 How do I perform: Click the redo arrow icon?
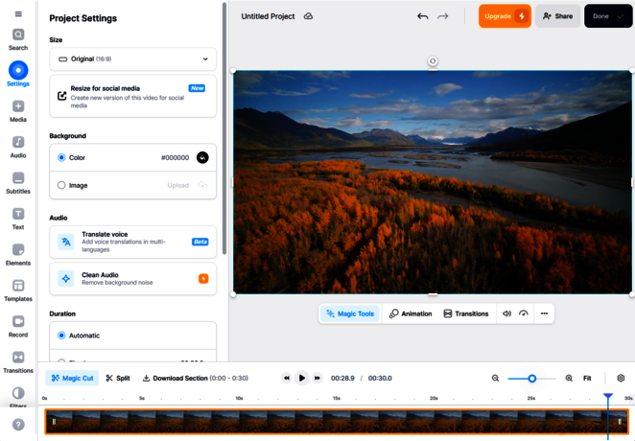(443, 16)
